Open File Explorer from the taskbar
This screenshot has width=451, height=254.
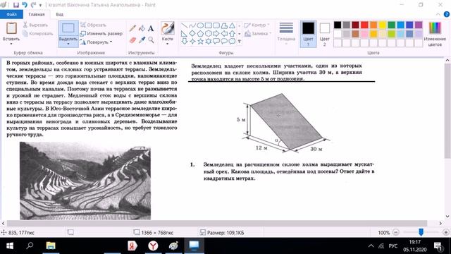[x=51, y=246]
